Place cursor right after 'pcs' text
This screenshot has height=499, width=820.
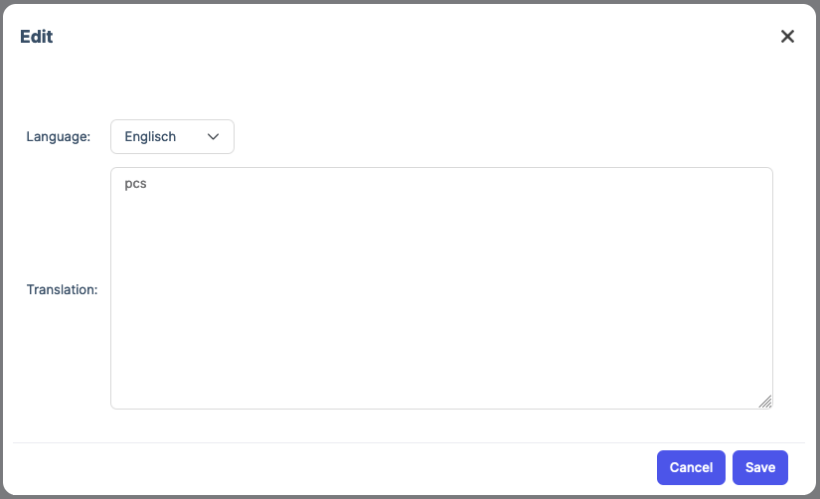tap(148, 184)
